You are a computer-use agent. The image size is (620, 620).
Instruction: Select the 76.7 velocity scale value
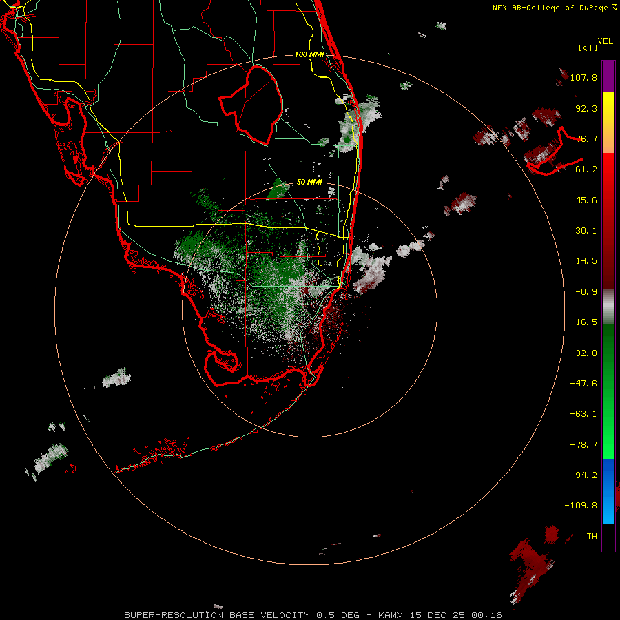(x=586, y=138)
